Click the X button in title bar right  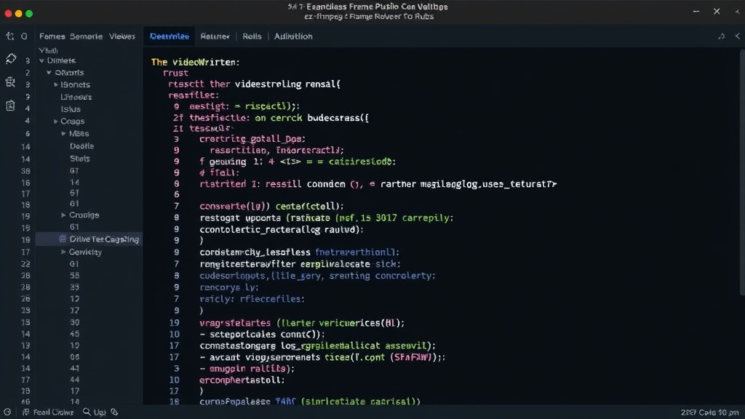[717, 12]
